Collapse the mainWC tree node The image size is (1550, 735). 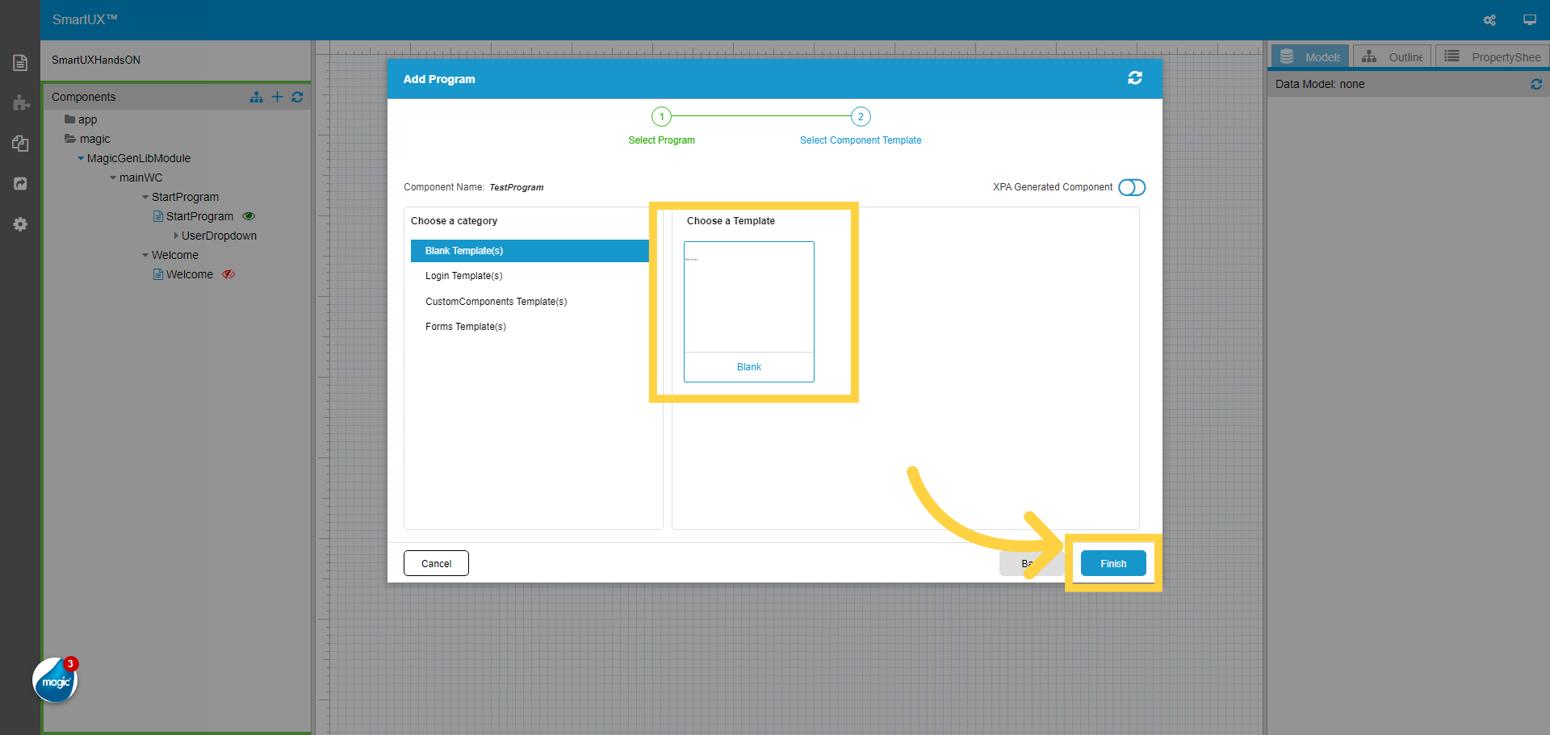pos(113,177)
